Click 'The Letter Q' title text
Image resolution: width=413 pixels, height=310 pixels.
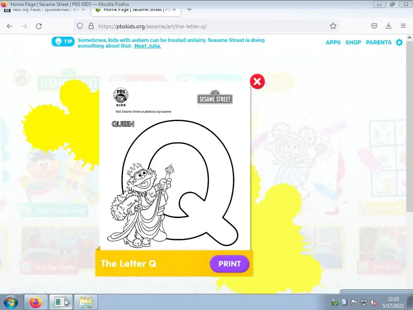pos(128,264)
